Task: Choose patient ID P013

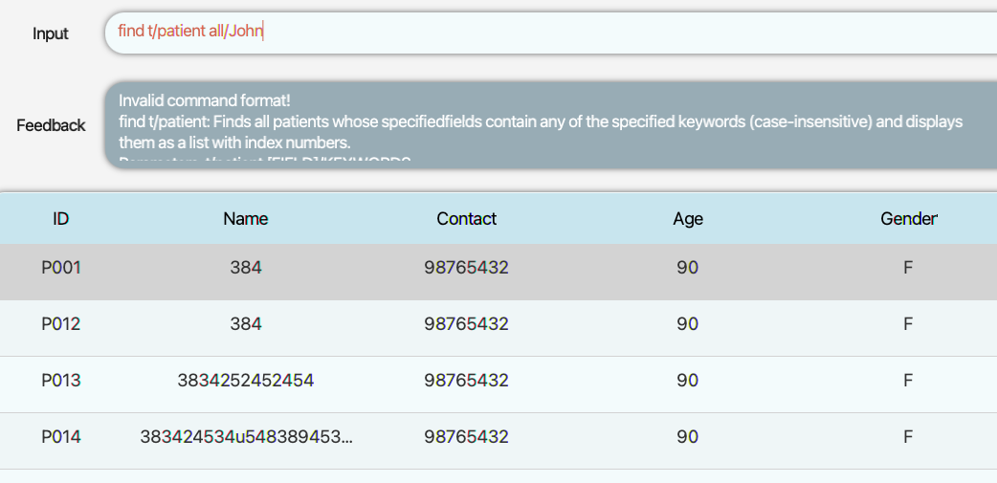Action: click(61, 381)
